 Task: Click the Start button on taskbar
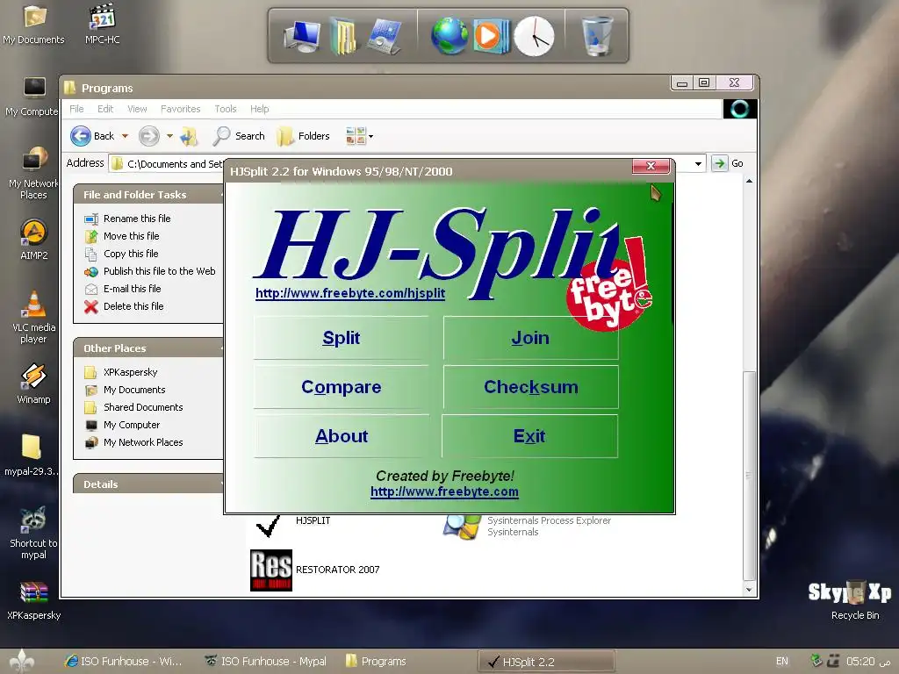(21, 662)
